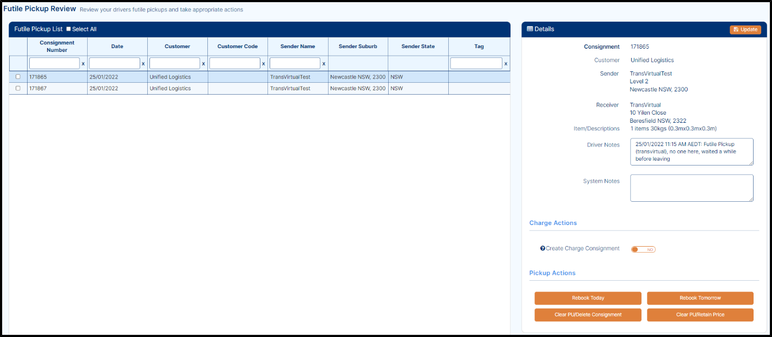Clear the Date filter with x
The image size is (772, 337).
click(143, 64)
